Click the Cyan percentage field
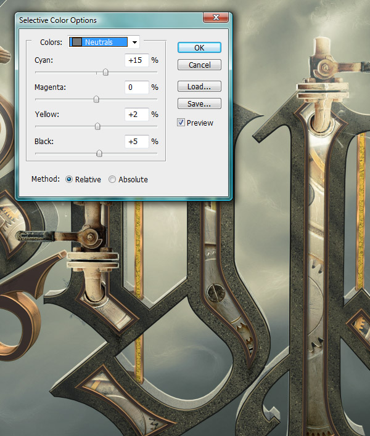Screen dimensions: 370x436 coord(137,60)
